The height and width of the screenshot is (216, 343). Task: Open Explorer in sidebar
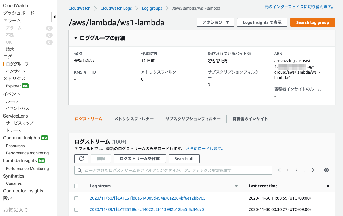click(x=13, y=86)
